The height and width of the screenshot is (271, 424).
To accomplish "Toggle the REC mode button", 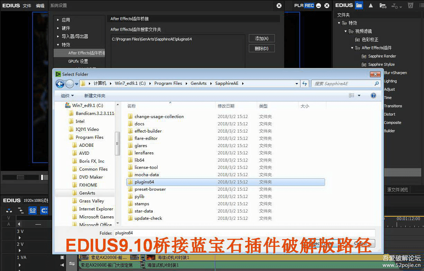I will point(309,6).
